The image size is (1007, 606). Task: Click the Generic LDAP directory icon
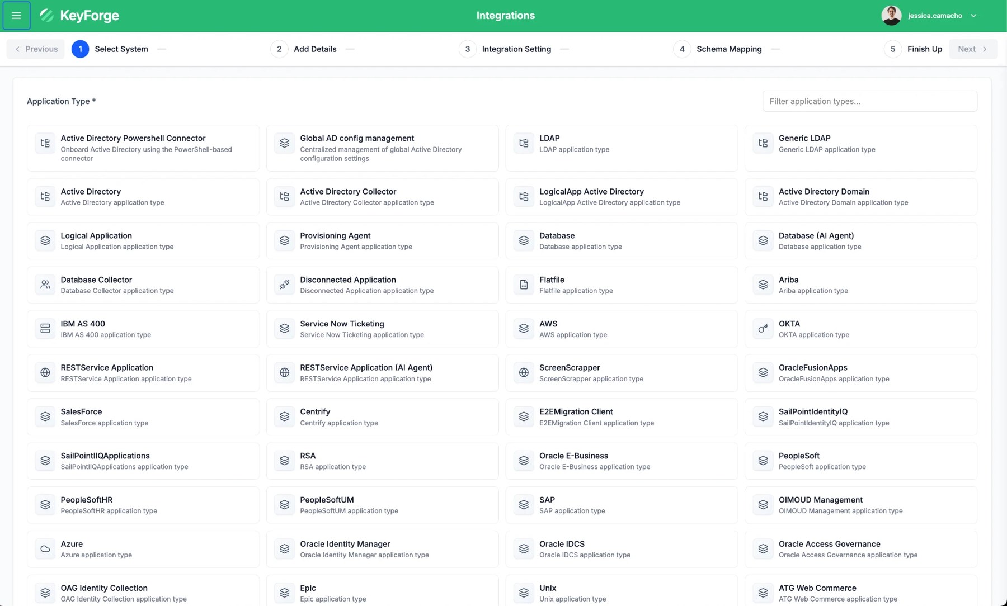(x=763, y=143)
